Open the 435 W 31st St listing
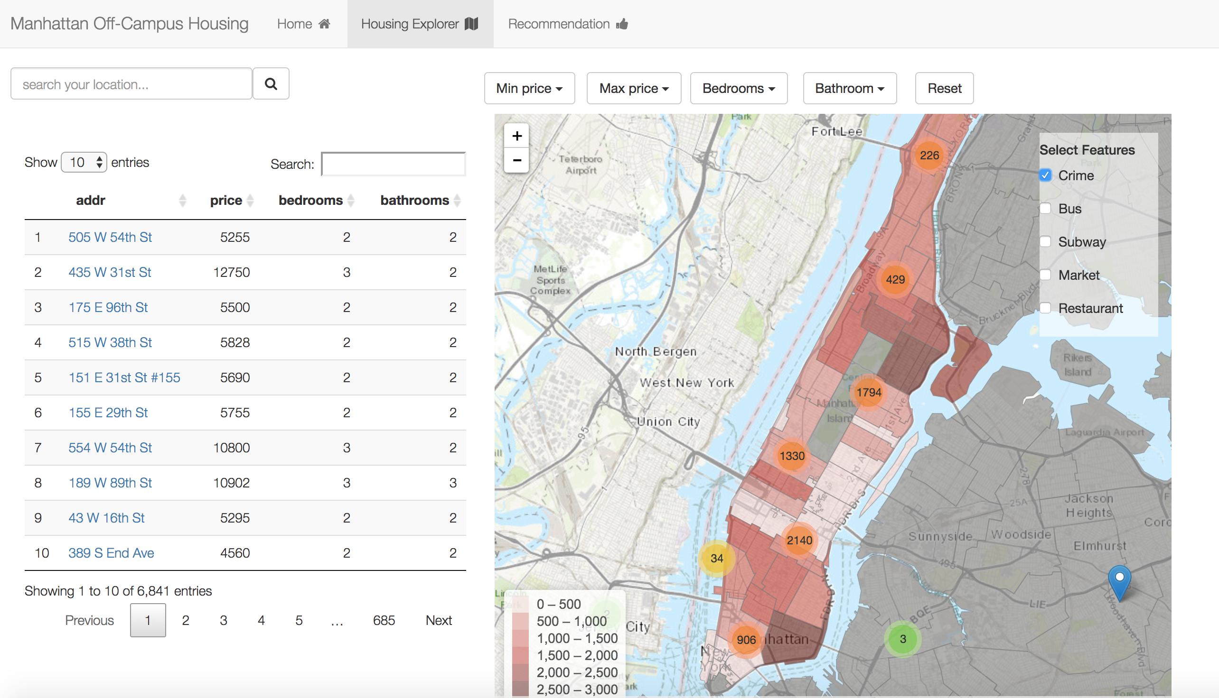This screenshot has width=1219, height=698. click(x=110, y=272)
